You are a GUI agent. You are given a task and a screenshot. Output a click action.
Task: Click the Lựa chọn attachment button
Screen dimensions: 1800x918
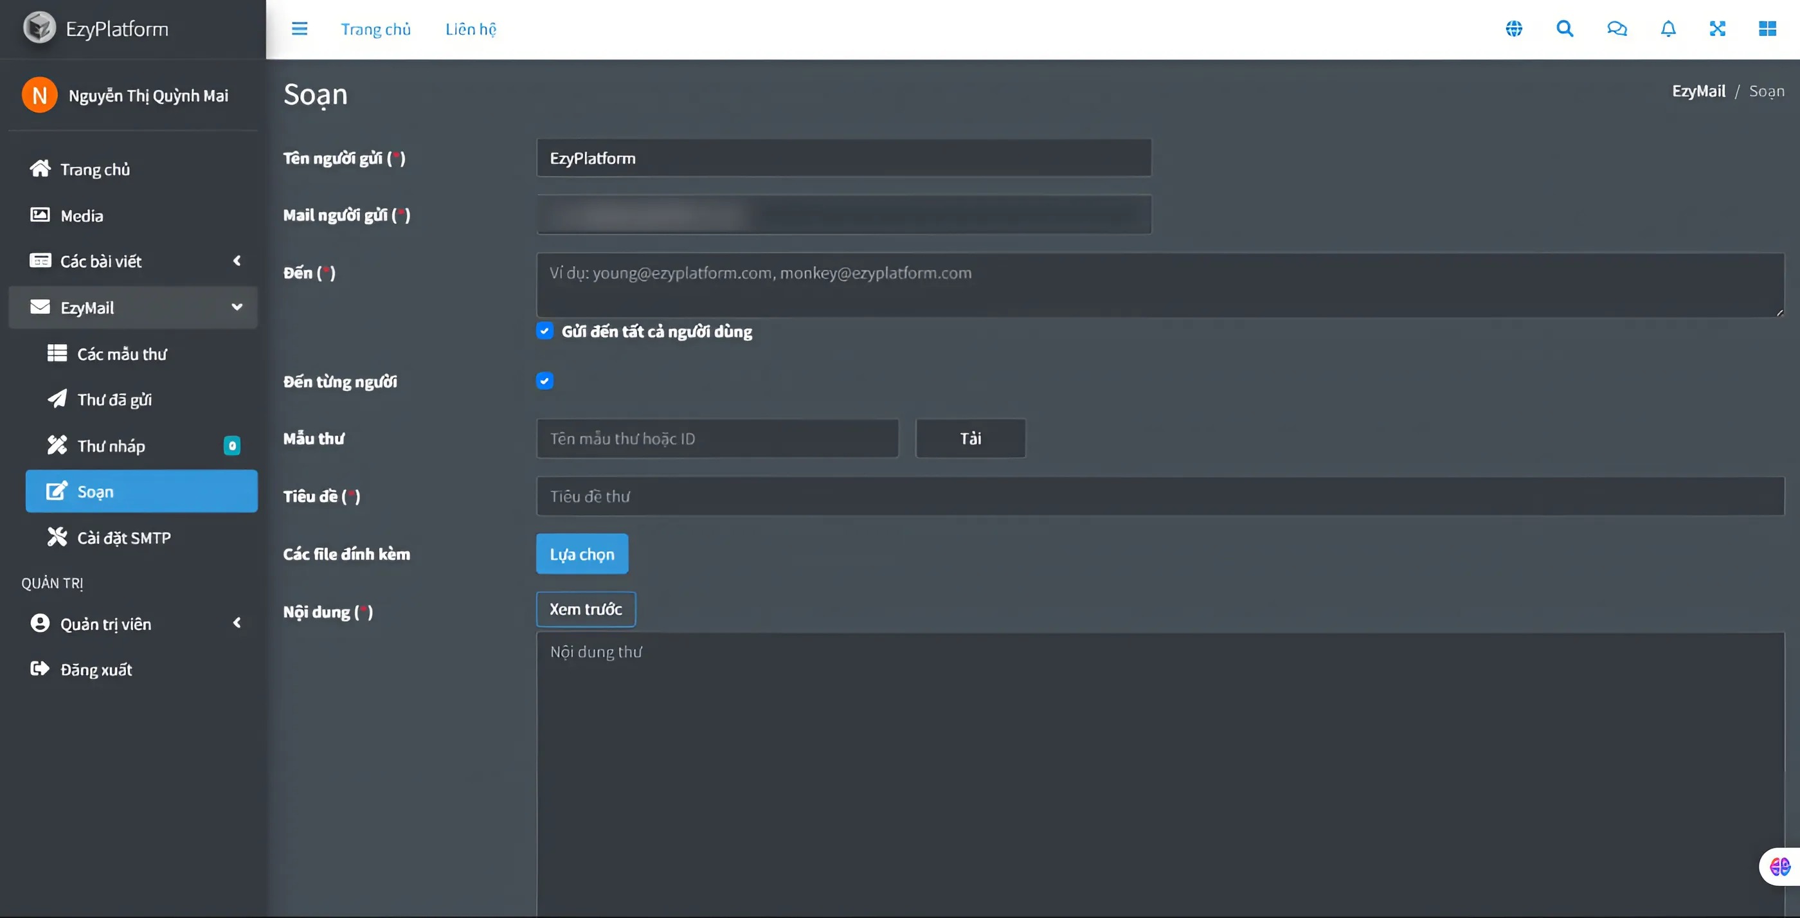pos(582,554)
